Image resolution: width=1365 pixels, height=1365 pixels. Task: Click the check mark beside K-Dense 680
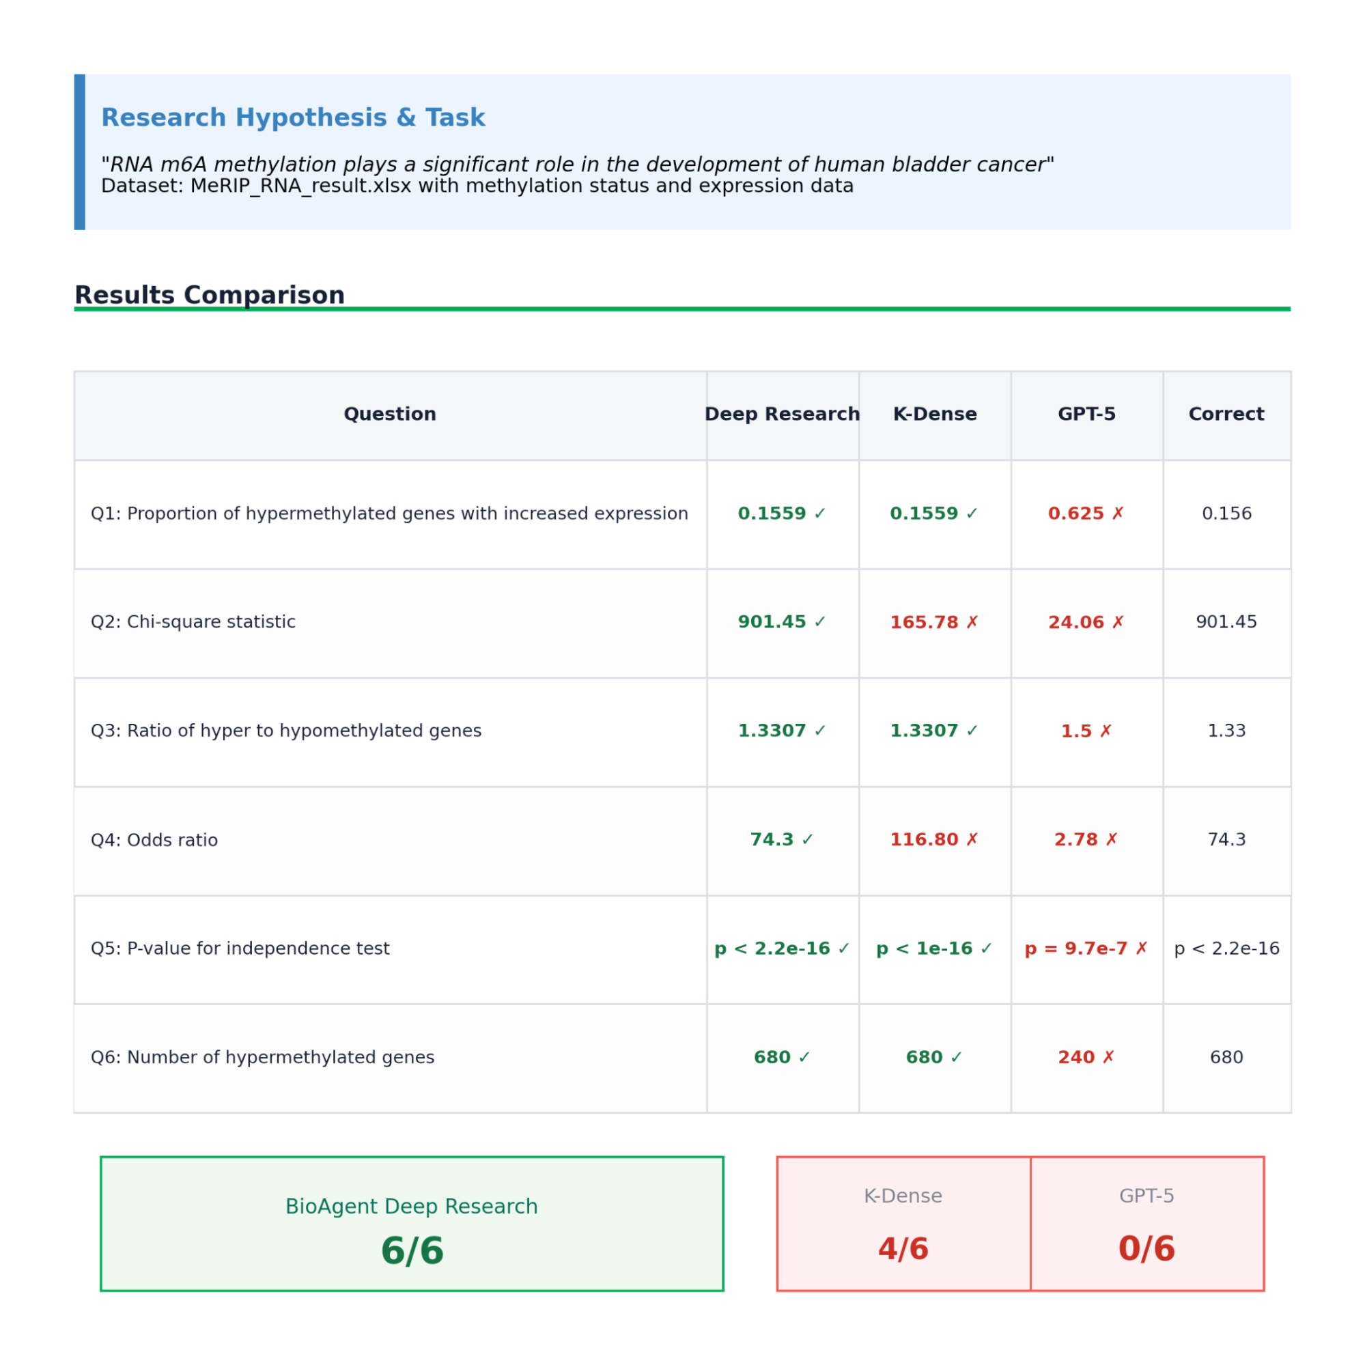tap(956, 1058)
